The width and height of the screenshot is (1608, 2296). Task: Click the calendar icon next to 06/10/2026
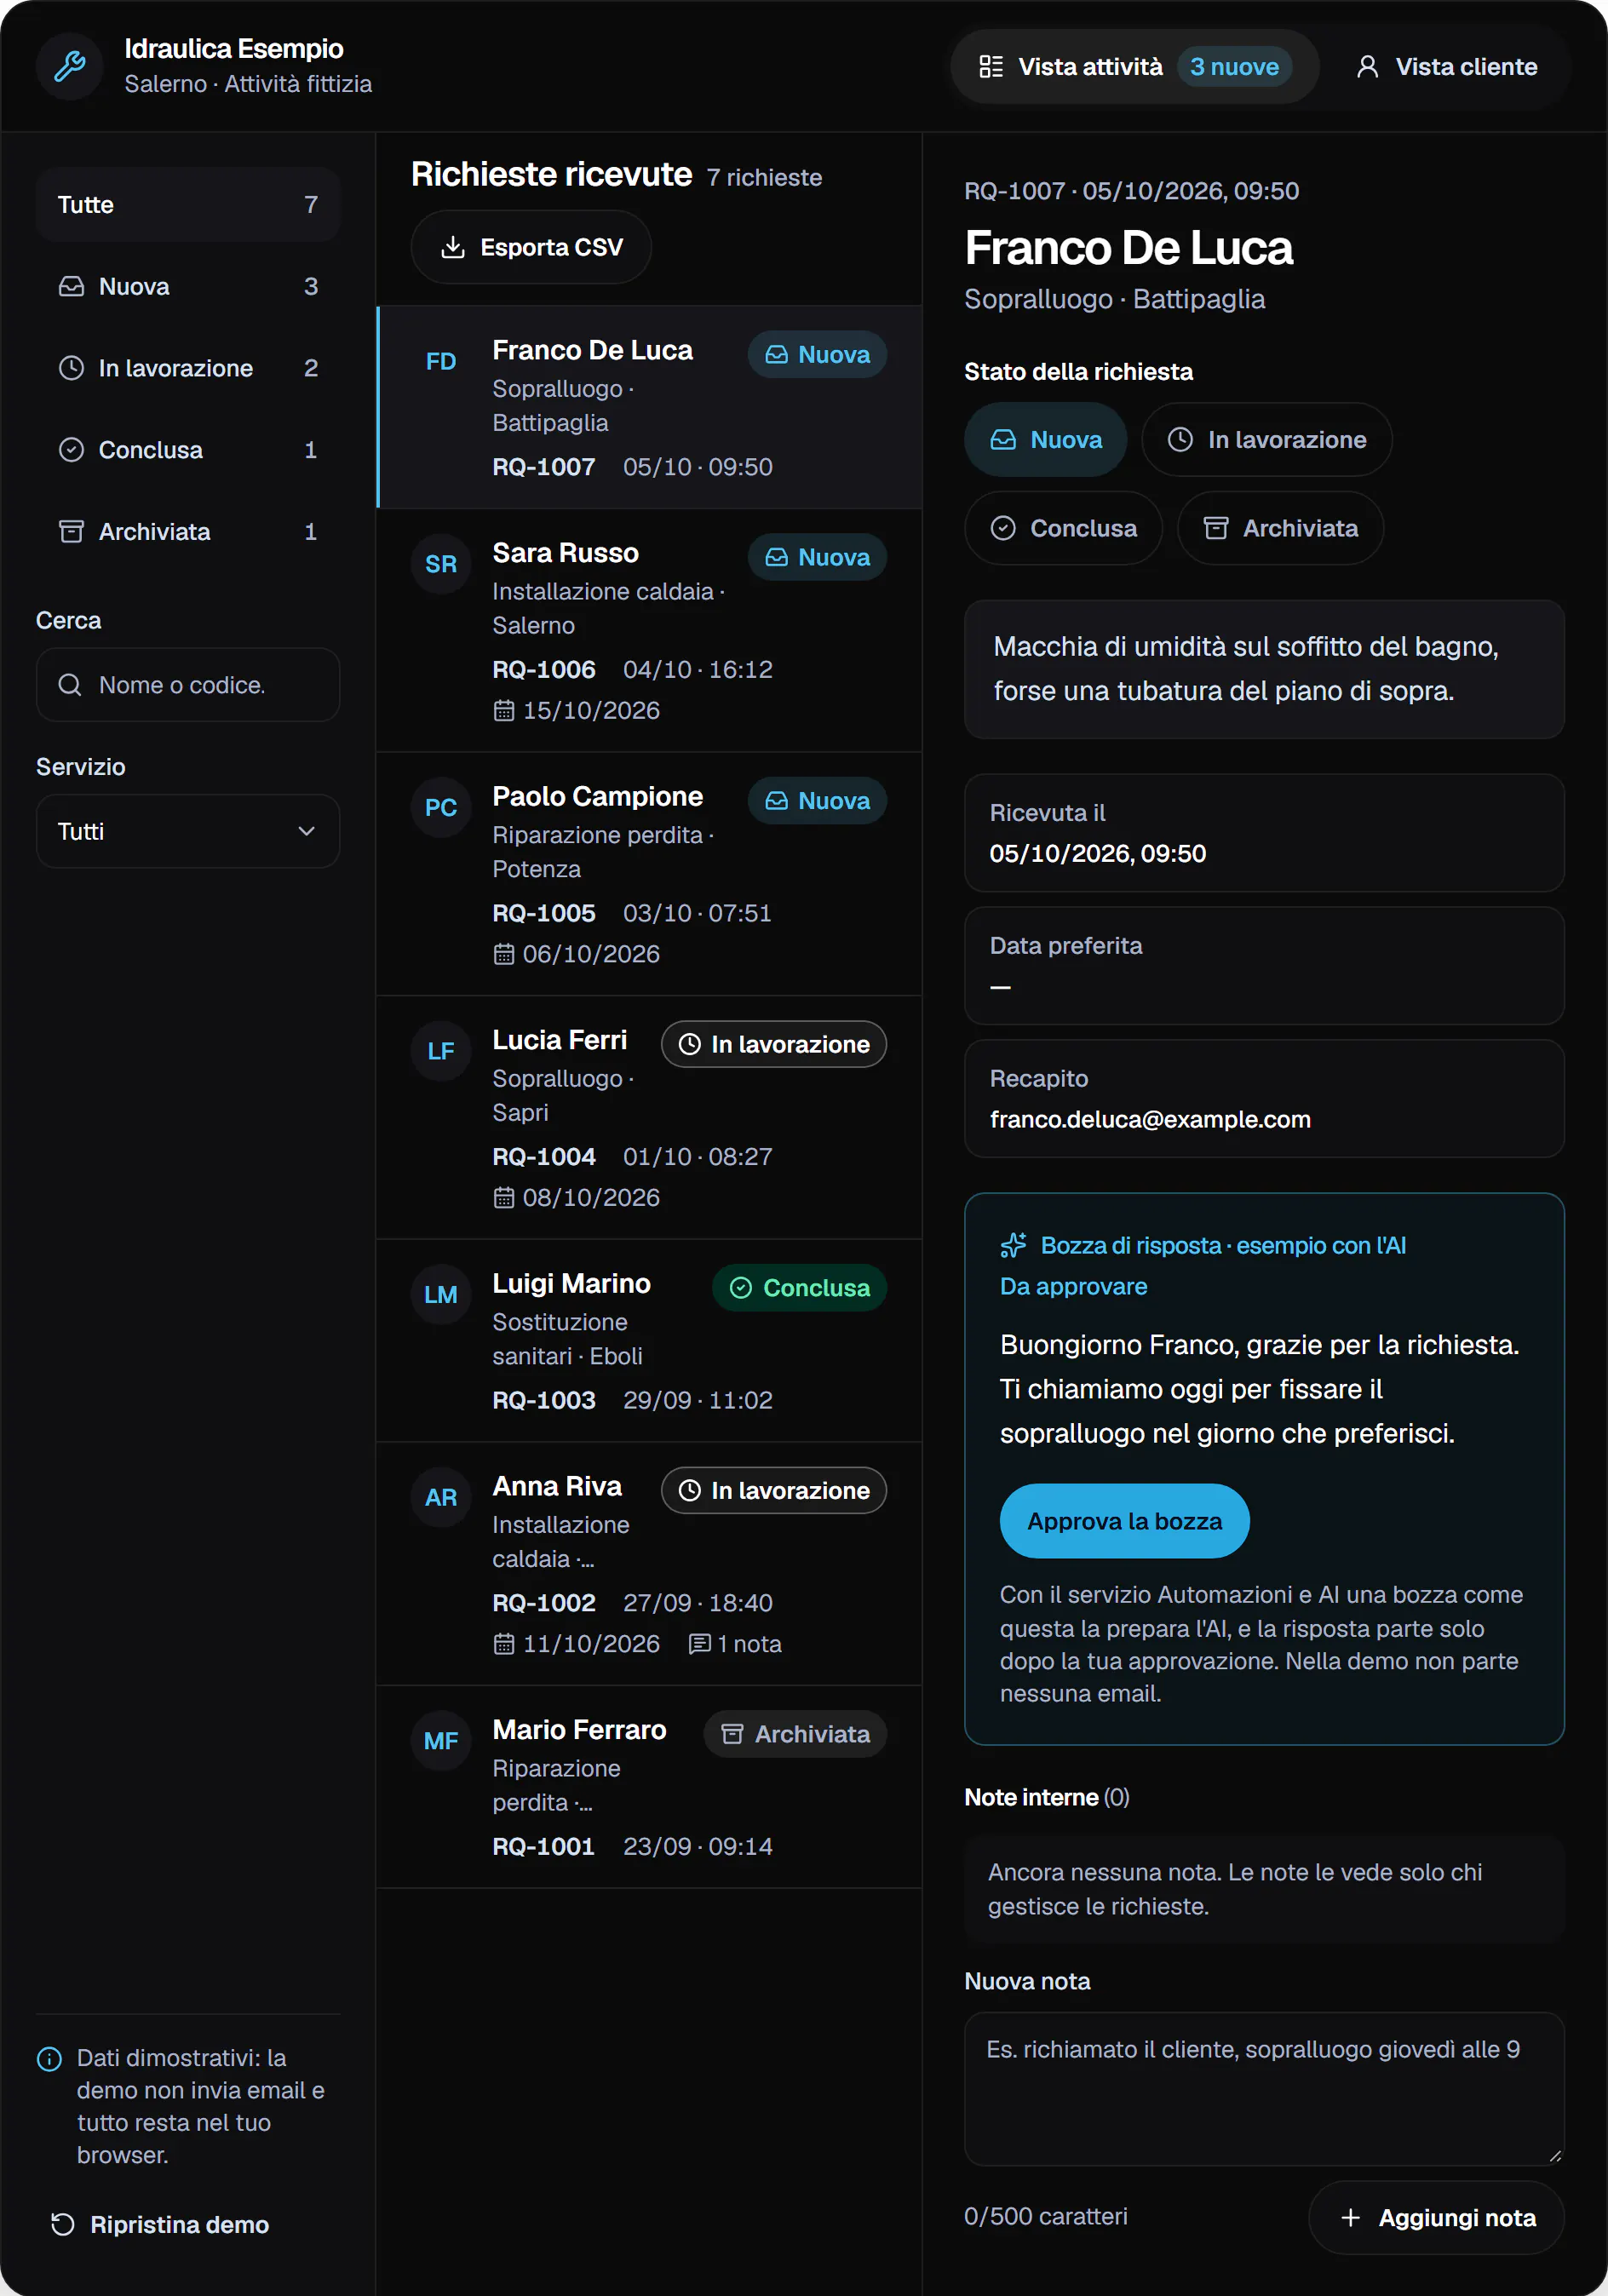[504, 954]
